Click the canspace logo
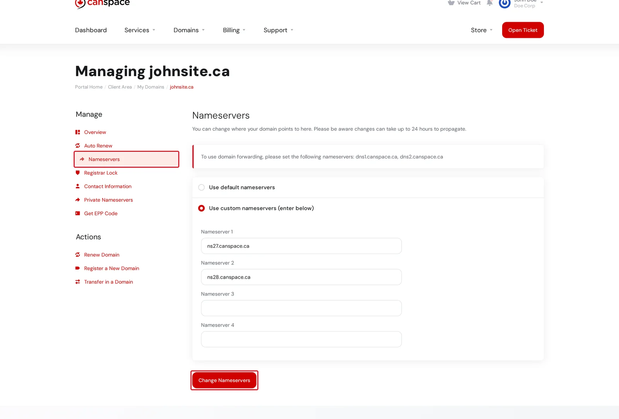This screenshot has width=619, height=419. point(102,3)
